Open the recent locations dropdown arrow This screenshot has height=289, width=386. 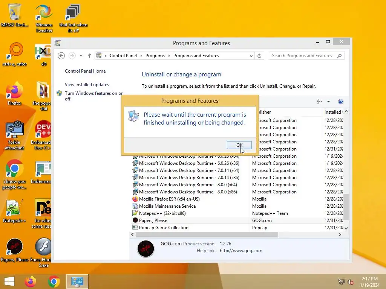coord(81,56)
